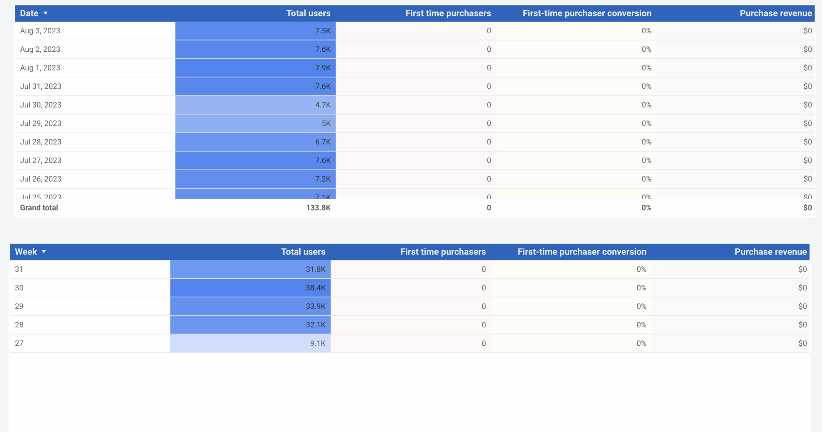Viewport: 822px width, 432px height.
Task: Click the sort arrow next to Week
Action: 44,252
